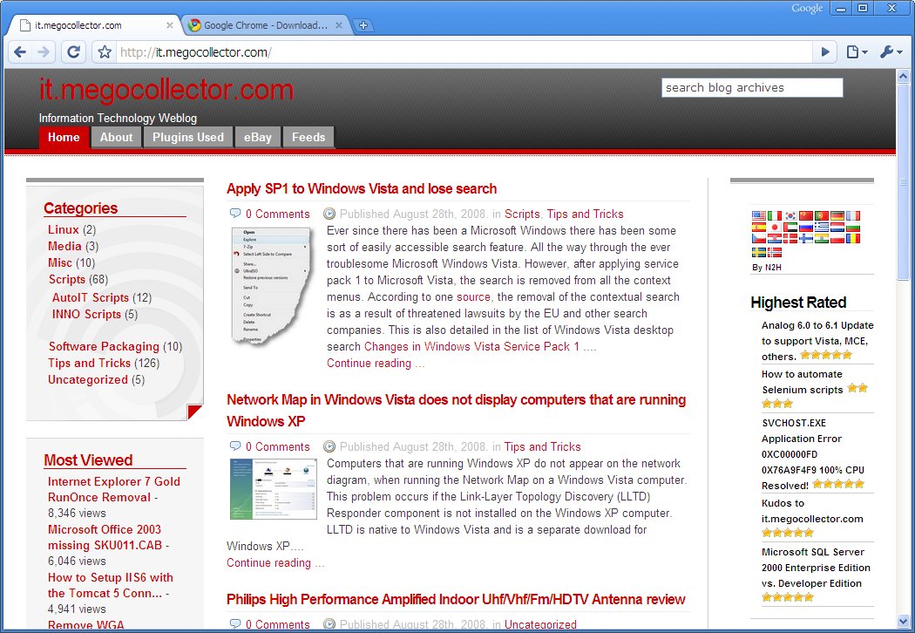
Task: Select the Finnish flag icon
Action: click(x=806, y=238)
